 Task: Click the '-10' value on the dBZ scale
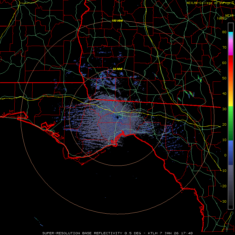click(223, 171)
